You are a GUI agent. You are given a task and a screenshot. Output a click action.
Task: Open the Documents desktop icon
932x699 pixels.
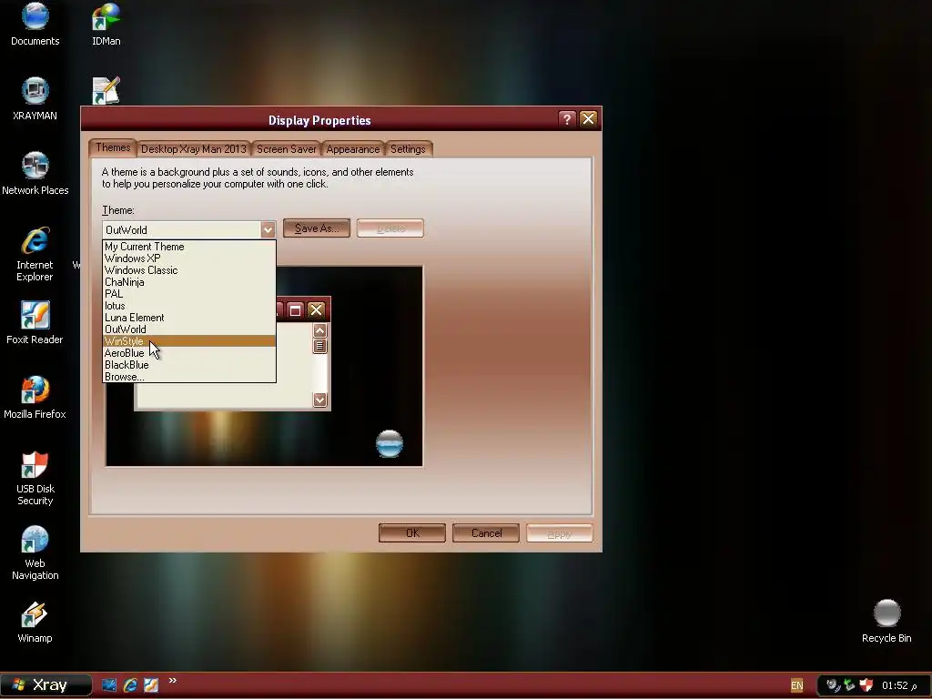point(35,25)
